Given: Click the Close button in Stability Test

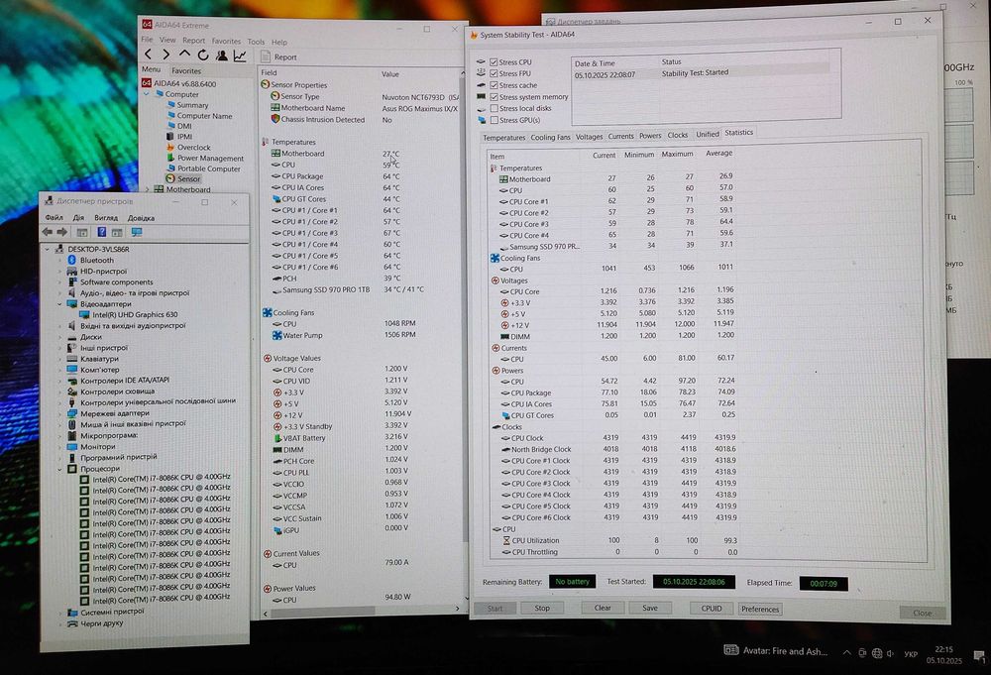Looking at the screenshot, I should [922, 613].
